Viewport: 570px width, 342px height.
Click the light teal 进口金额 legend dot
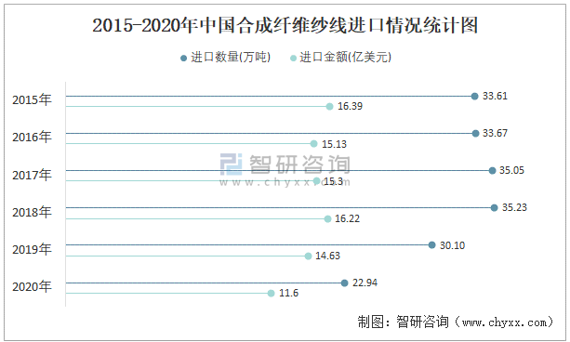coord(293,59)
